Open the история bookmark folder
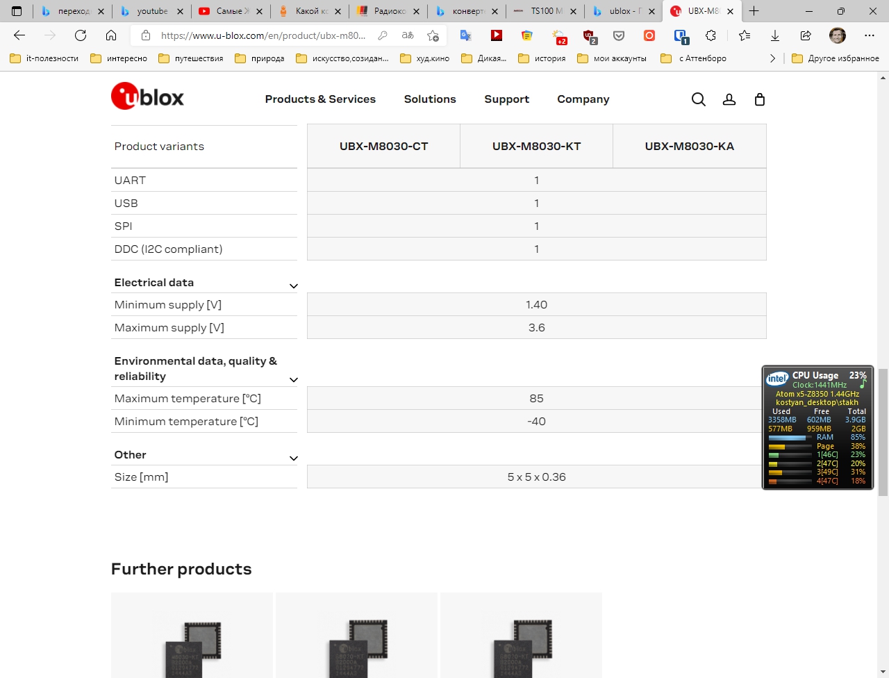Viewport: 889px width, 678px height. [542, 58]
